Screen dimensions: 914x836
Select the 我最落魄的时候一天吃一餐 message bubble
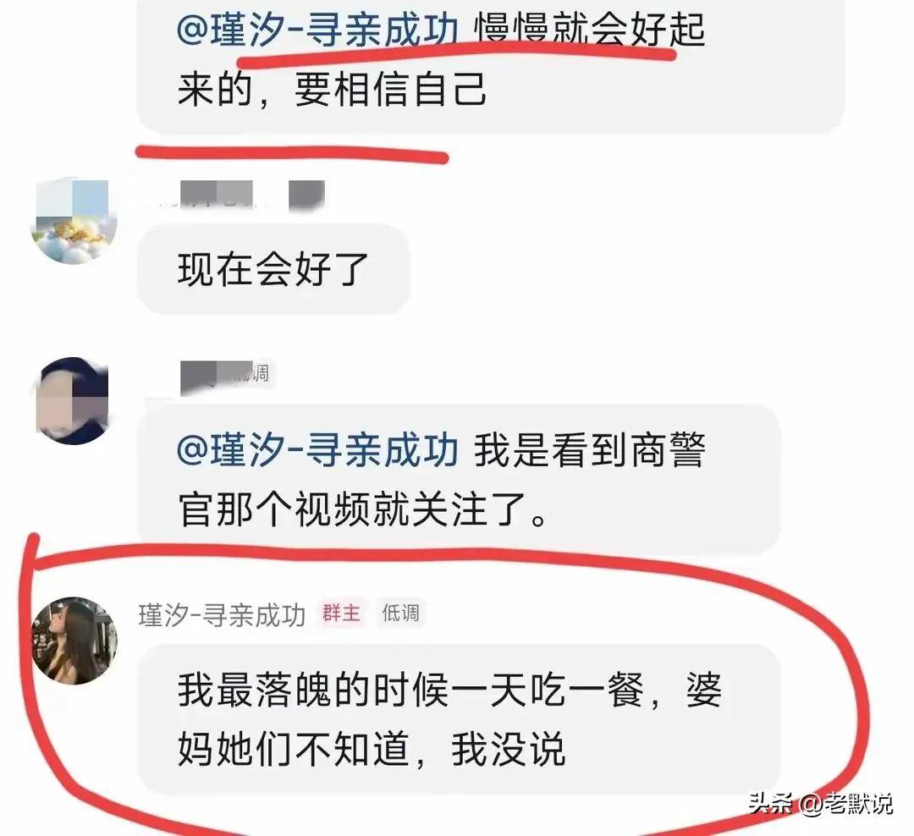coord(459,719)
